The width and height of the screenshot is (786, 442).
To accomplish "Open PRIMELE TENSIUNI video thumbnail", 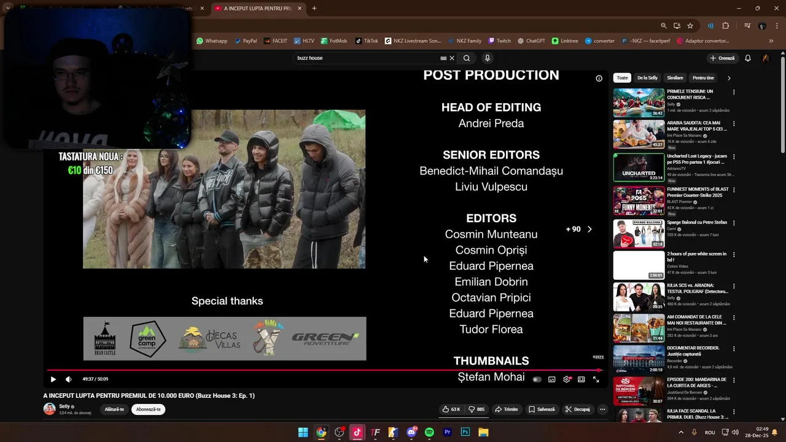I will 639,103.
